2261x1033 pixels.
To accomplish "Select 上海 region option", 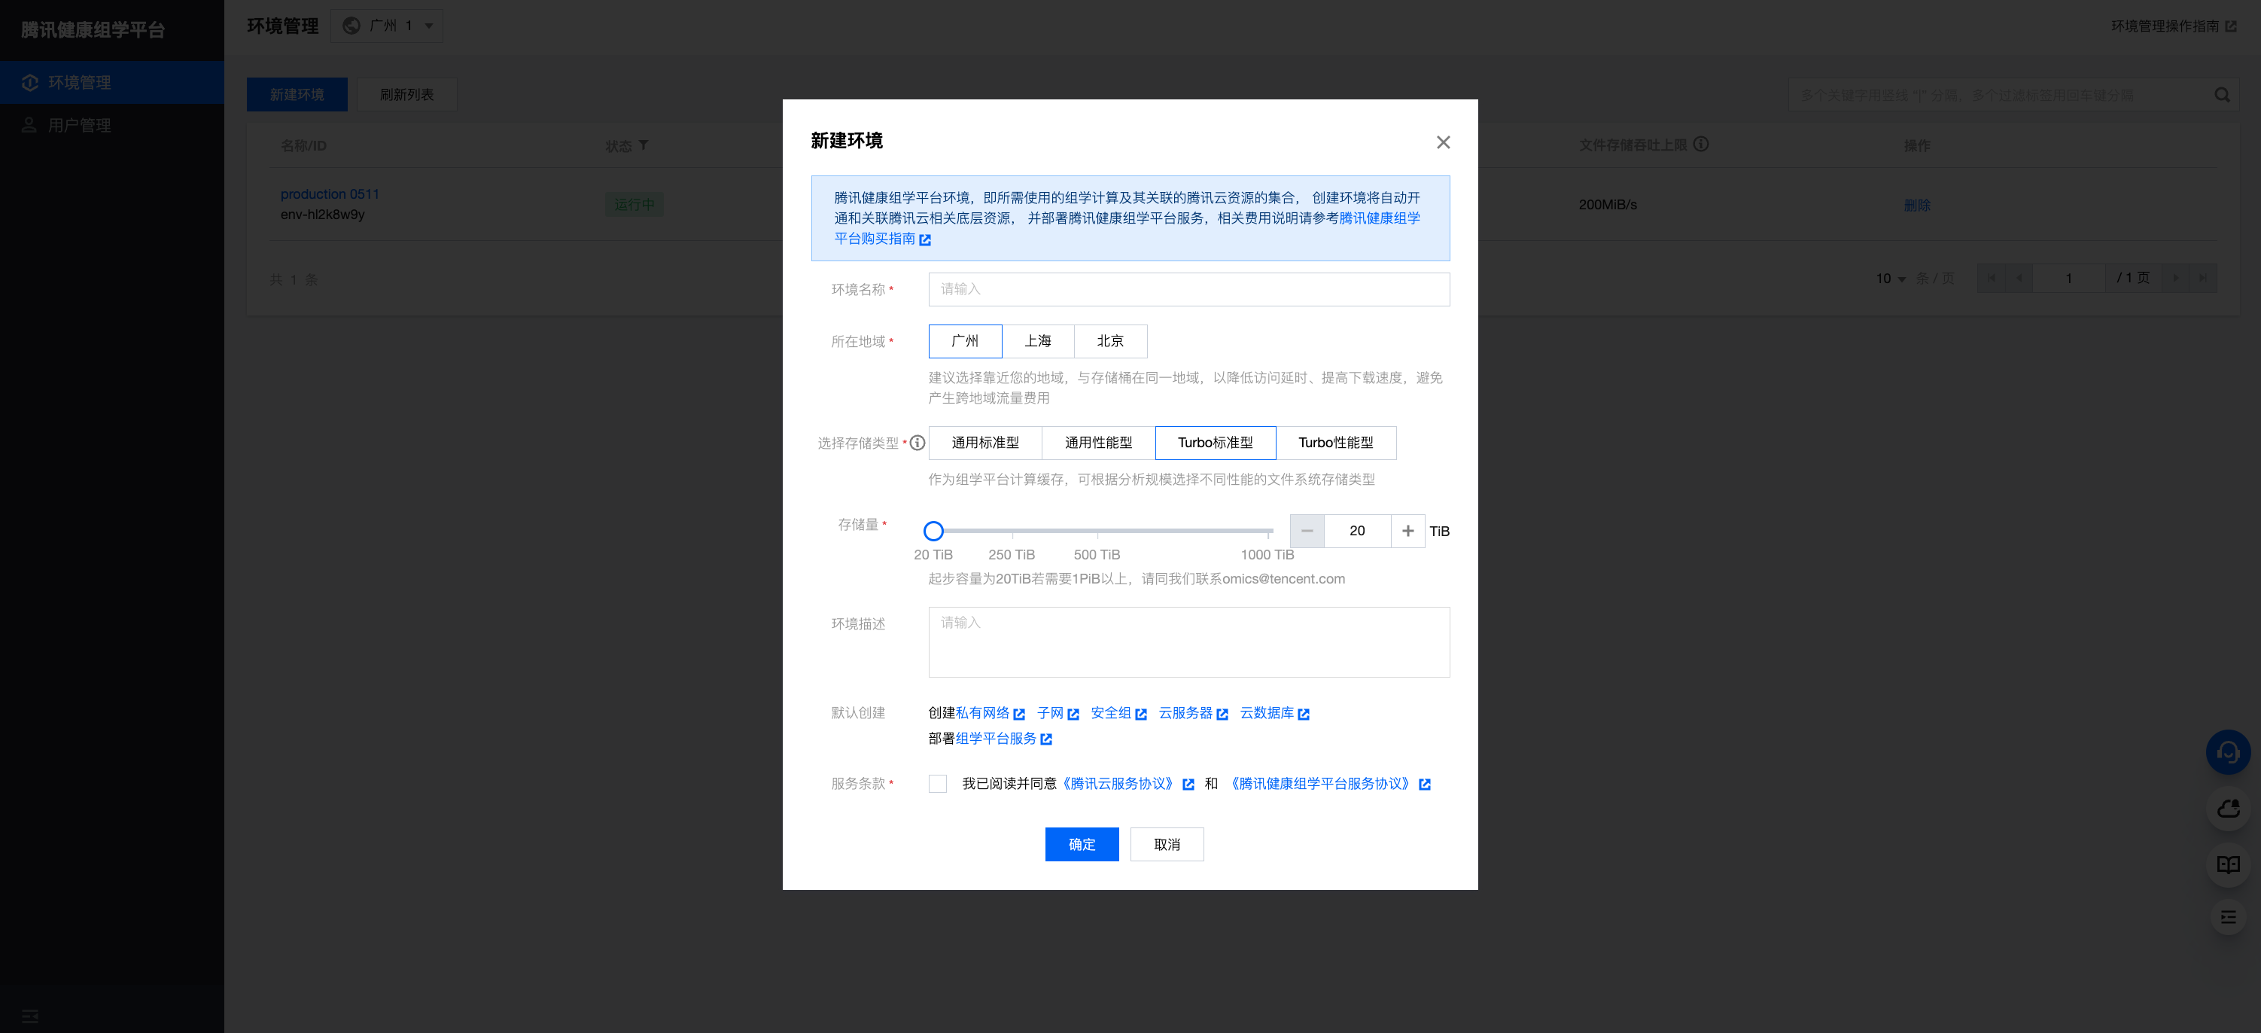I will [1037, 341].
